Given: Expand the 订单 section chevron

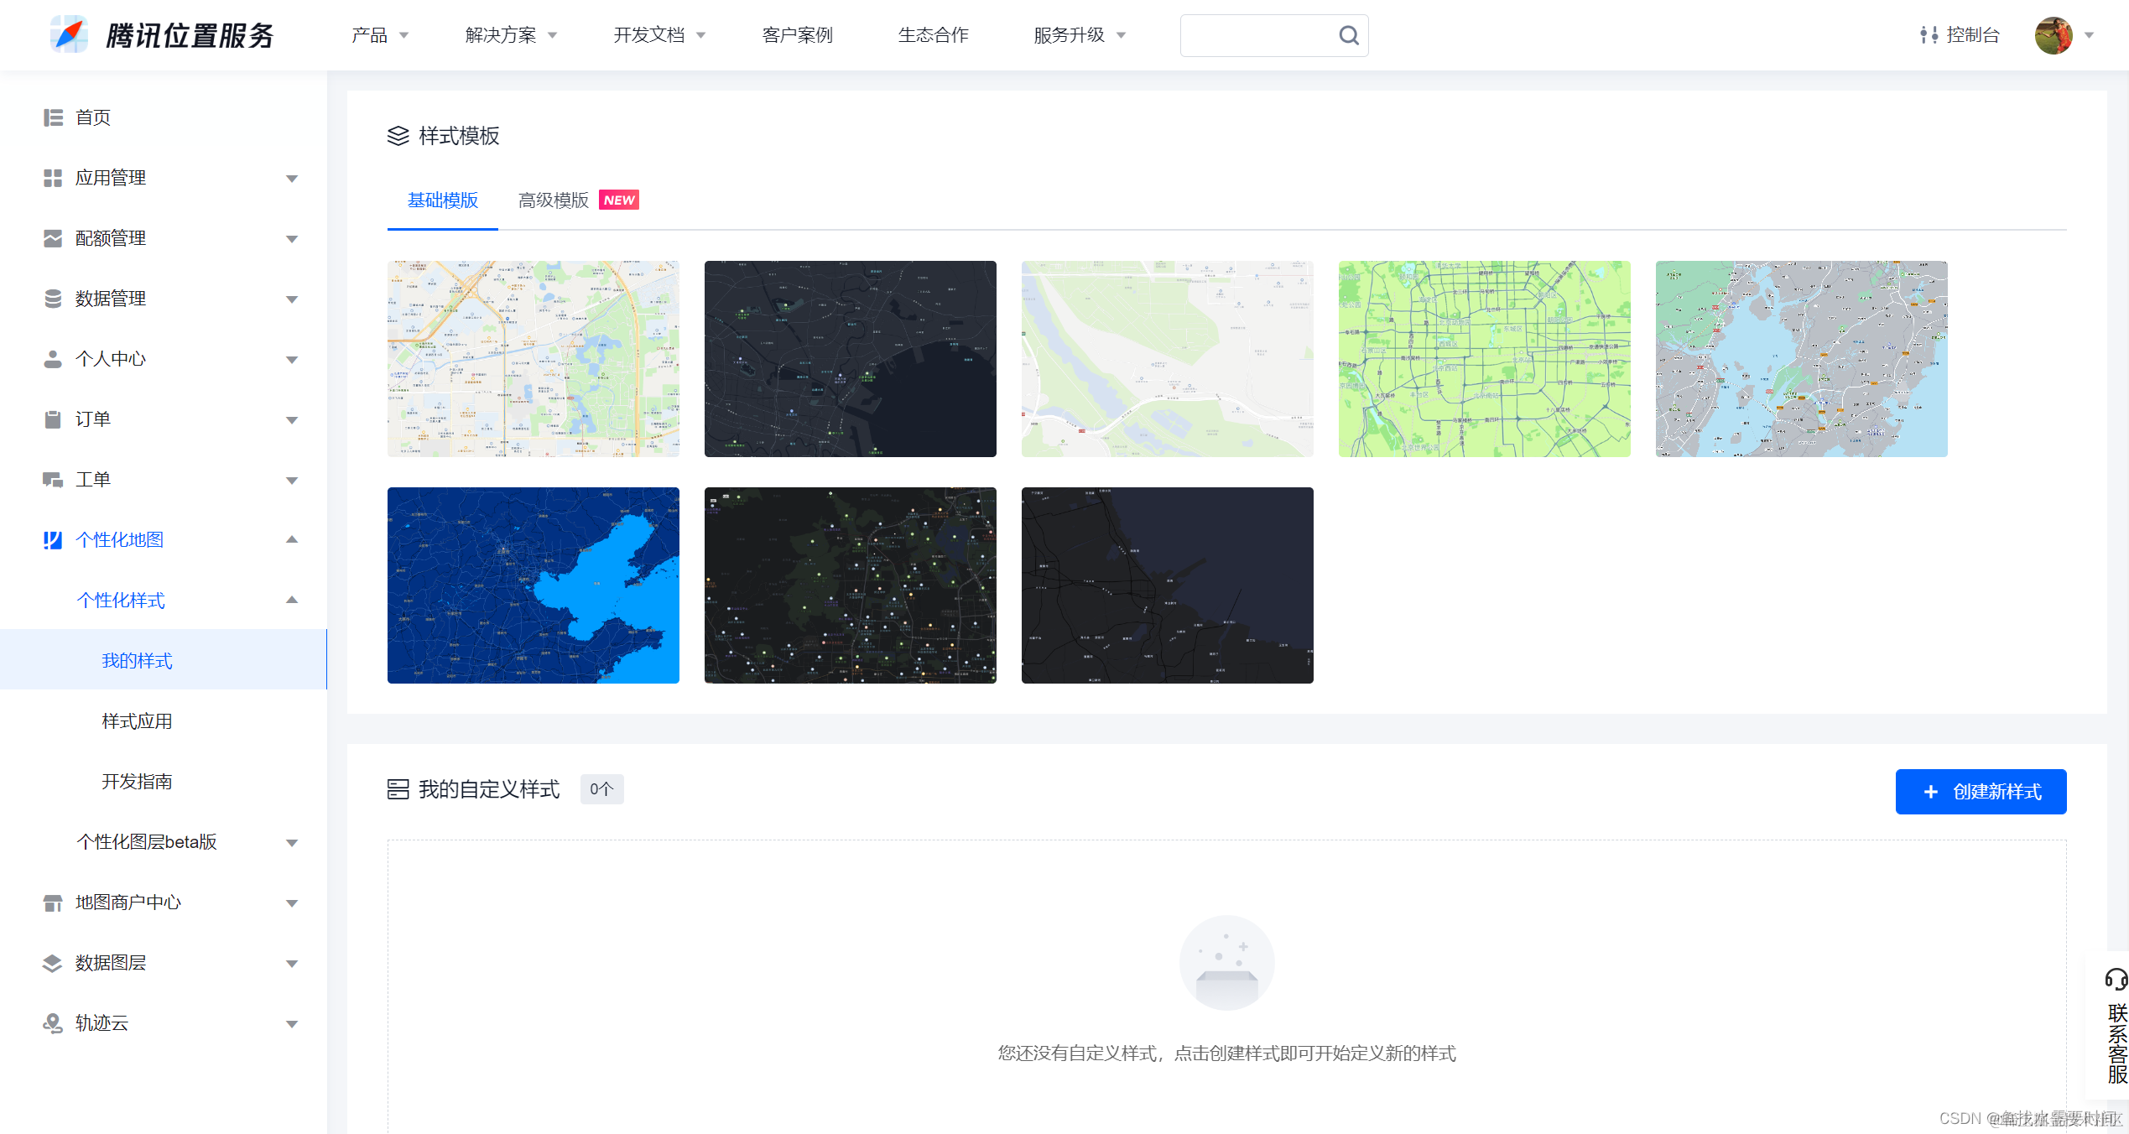Looking at the screenshot, I should [x=292, y=419].
